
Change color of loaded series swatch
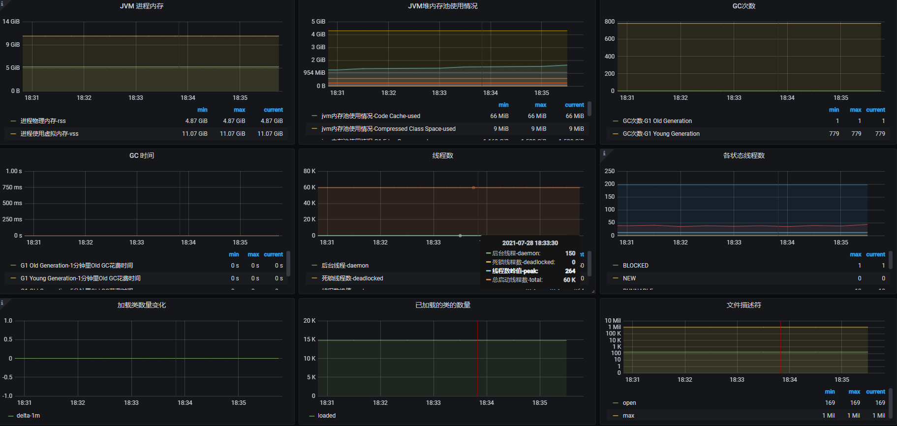point(311,416)
